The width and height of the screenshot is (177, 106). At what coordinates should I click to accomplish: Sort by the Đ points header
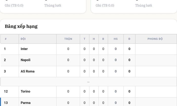point(129,39)
